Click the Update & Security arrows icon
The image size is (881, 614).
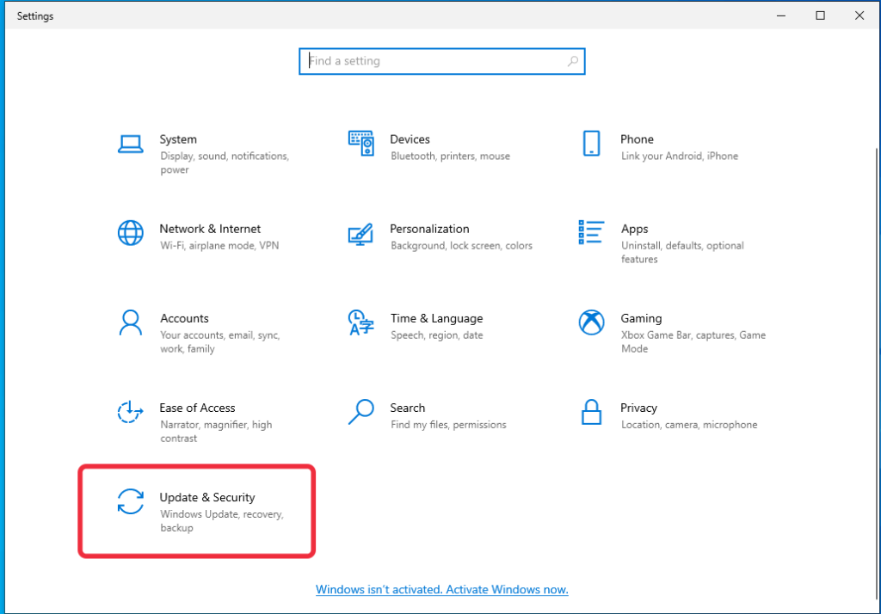[130, 501]
